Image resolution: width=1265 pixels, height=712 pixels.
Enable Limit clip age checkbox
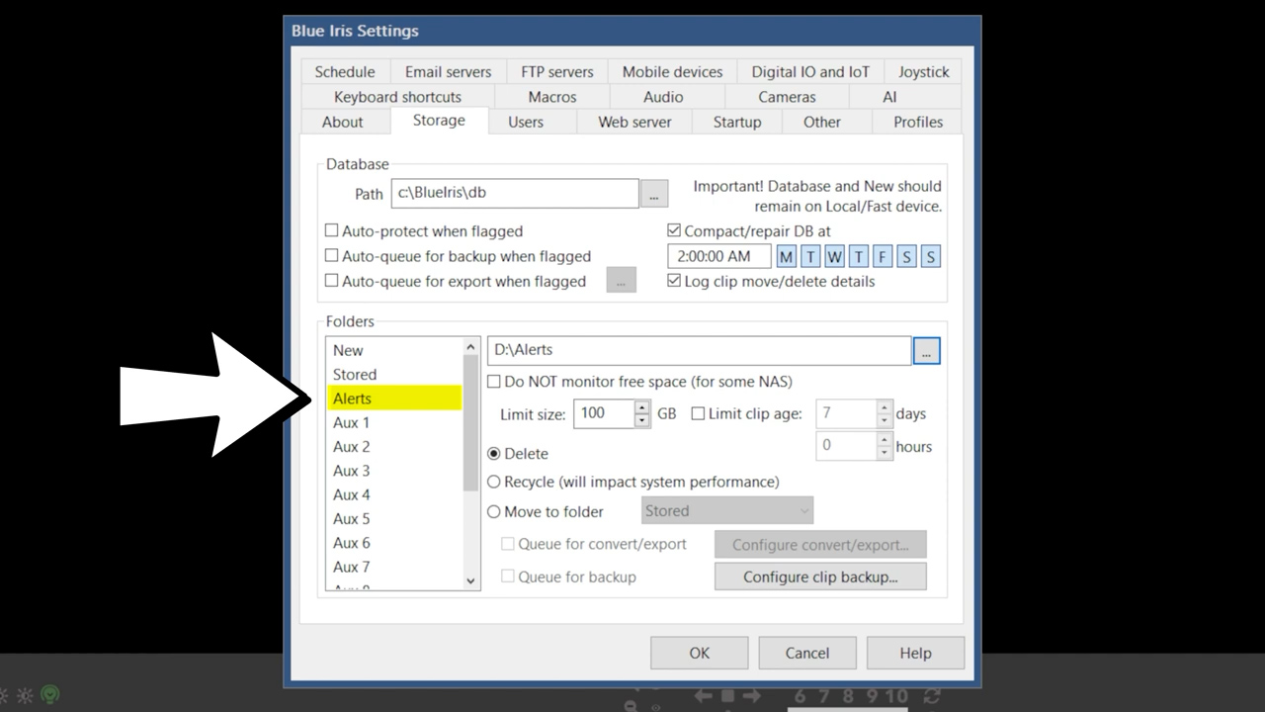point(698,413)
